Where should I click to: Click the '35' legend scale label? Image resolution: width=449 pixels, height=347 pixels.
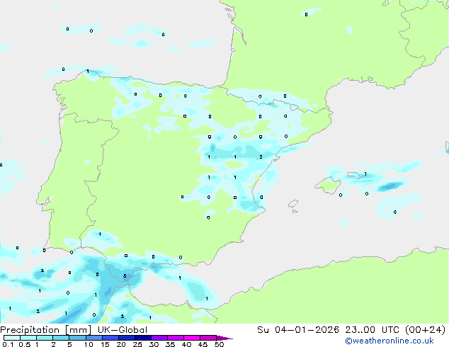(170, 344)
